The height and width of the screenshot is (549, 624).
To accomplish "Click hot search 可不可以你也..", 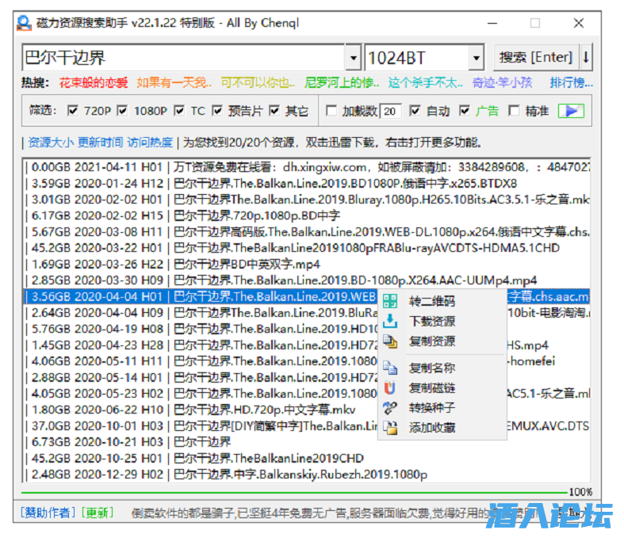I will coord(258,82).
